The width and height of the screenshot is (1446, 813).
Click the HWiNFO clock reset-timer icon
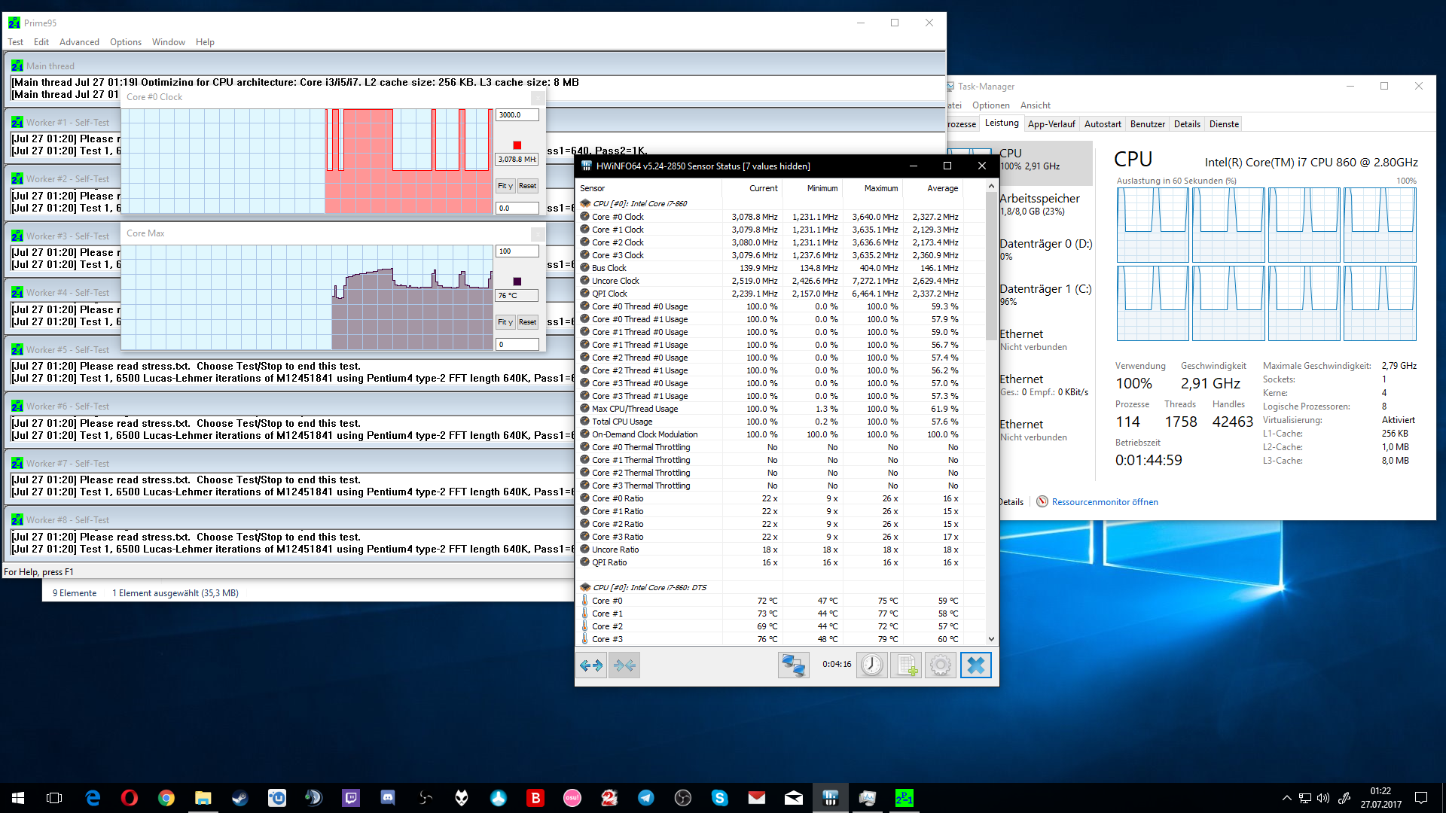click(x=871, y=665)
